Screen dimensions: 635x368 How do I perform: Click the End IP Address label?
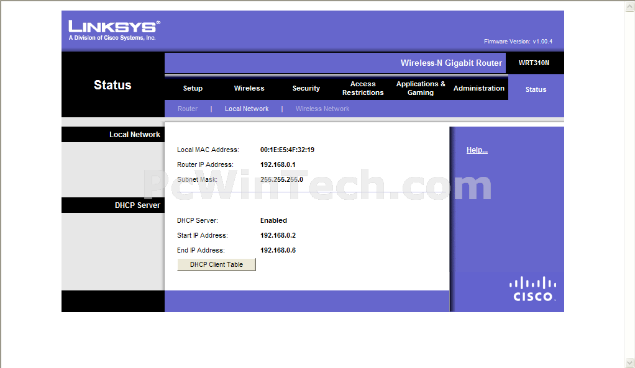[201, 250]
